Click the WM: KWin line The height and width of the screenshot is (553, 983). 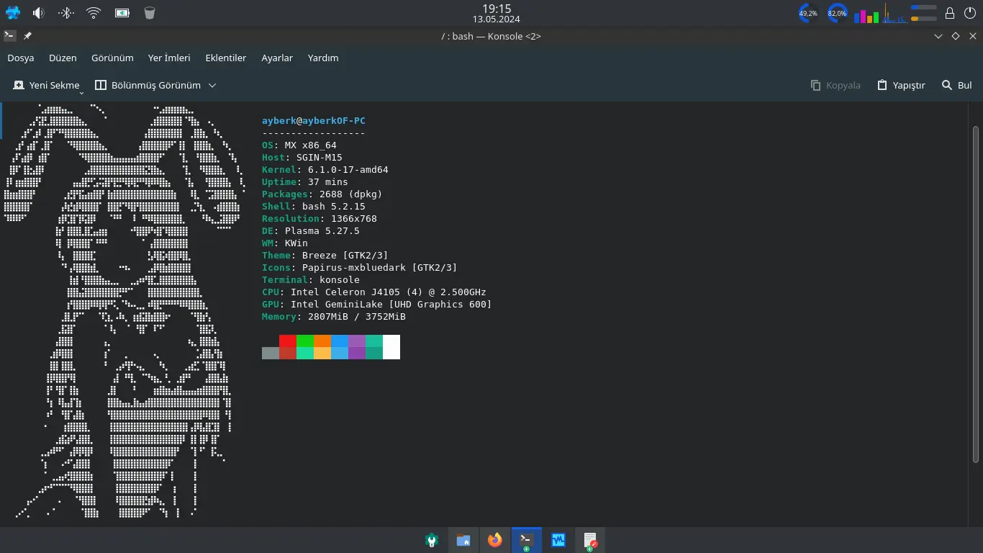pyautogui.click(x=285, y=243)
